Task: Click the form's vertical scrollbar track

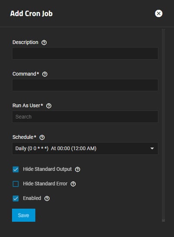Action: [x=164, y=125]
